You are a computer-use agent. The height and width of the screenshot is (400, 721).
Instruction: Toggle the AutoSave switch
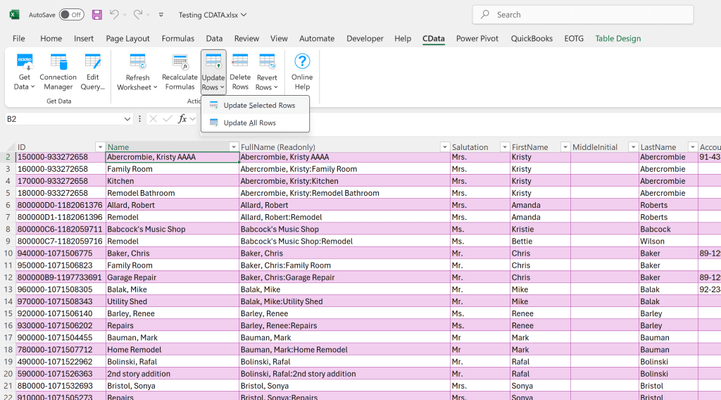pos(71,15)
